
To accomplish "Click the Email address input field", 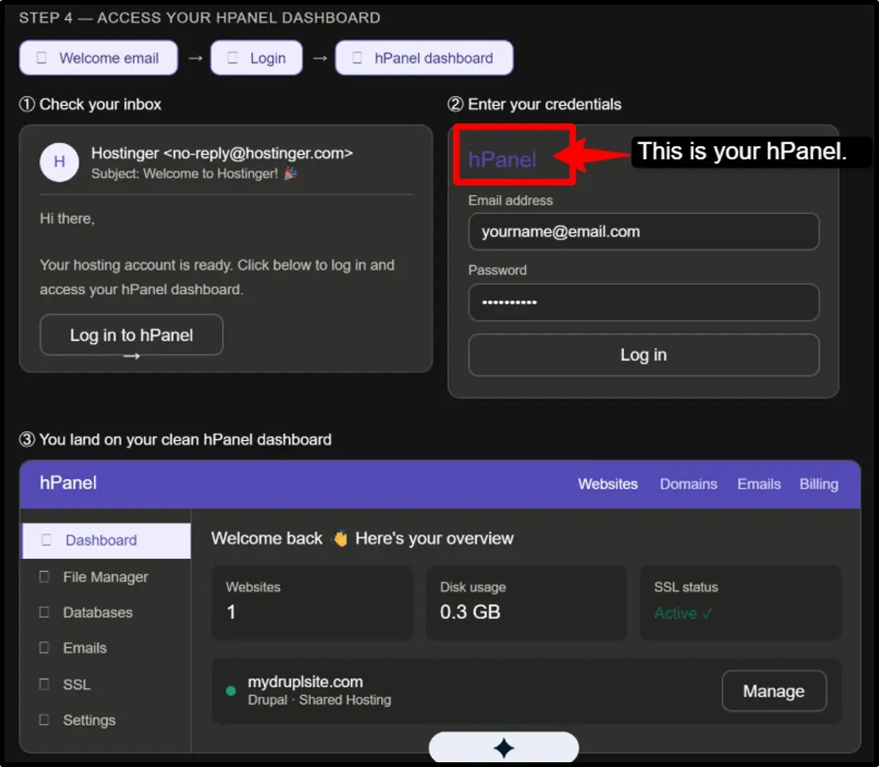I will click(x=643, y=232).
